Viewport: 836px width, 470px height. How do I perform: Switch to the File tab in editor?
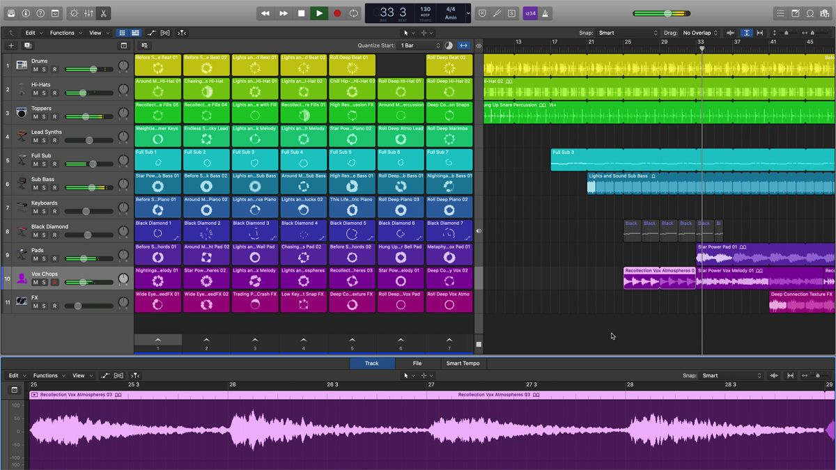point(417,363)
